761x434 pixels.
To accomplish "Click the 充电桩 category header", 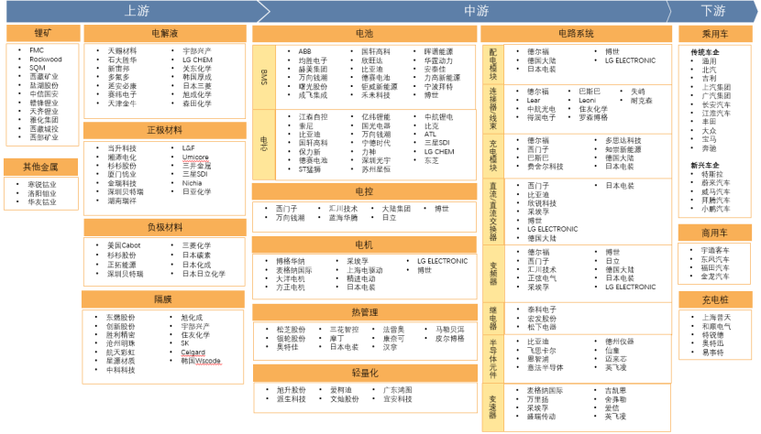I will tap(714, 299).
